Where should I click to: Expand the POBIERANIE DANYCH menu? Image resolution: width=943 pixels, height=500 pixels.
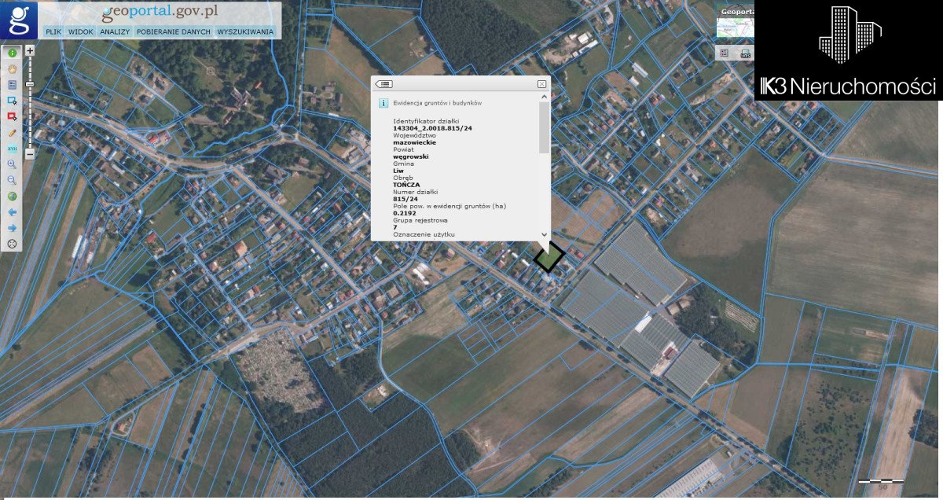174,32
